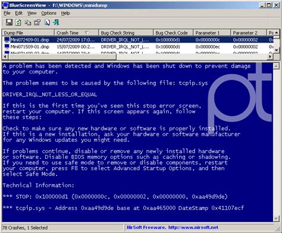Click the dump list scroll-down arrow
The width and height of the screenshot is (282, 233).
[277, 50]
